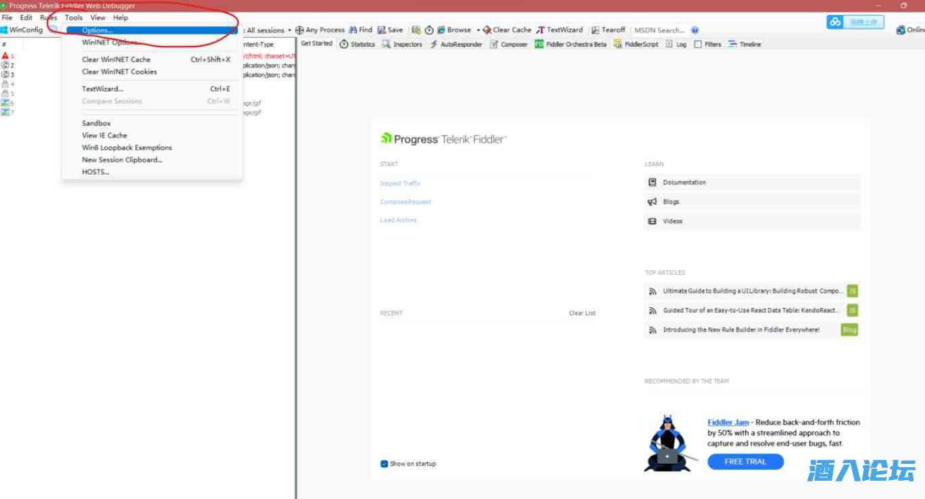
Task: Choose HOSTS... in the Tools menu
Action: point(152,172)
